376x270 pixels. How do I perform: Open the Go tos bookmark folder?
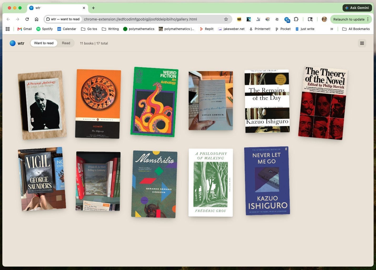click(x=89, y=29)
